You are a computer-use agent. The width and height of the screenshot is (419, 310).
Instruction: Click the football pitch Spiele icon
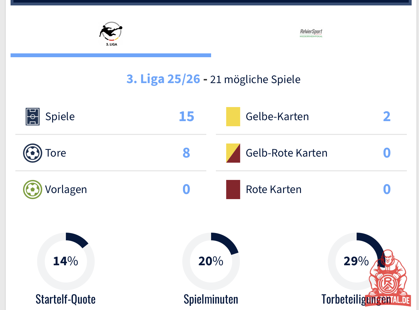33,117
